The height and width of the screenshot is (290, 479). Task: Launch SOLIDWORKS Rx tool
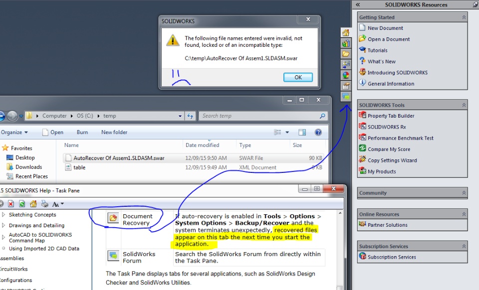[x=386, y=127]
